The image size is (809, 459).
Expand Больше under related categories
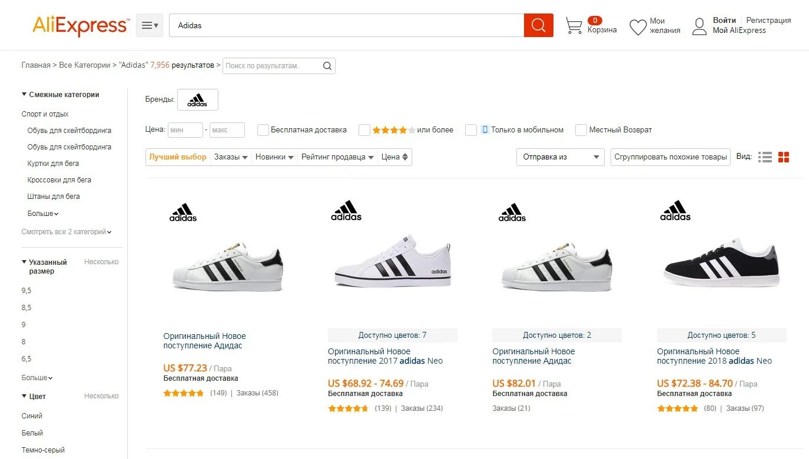coord(43,214)
